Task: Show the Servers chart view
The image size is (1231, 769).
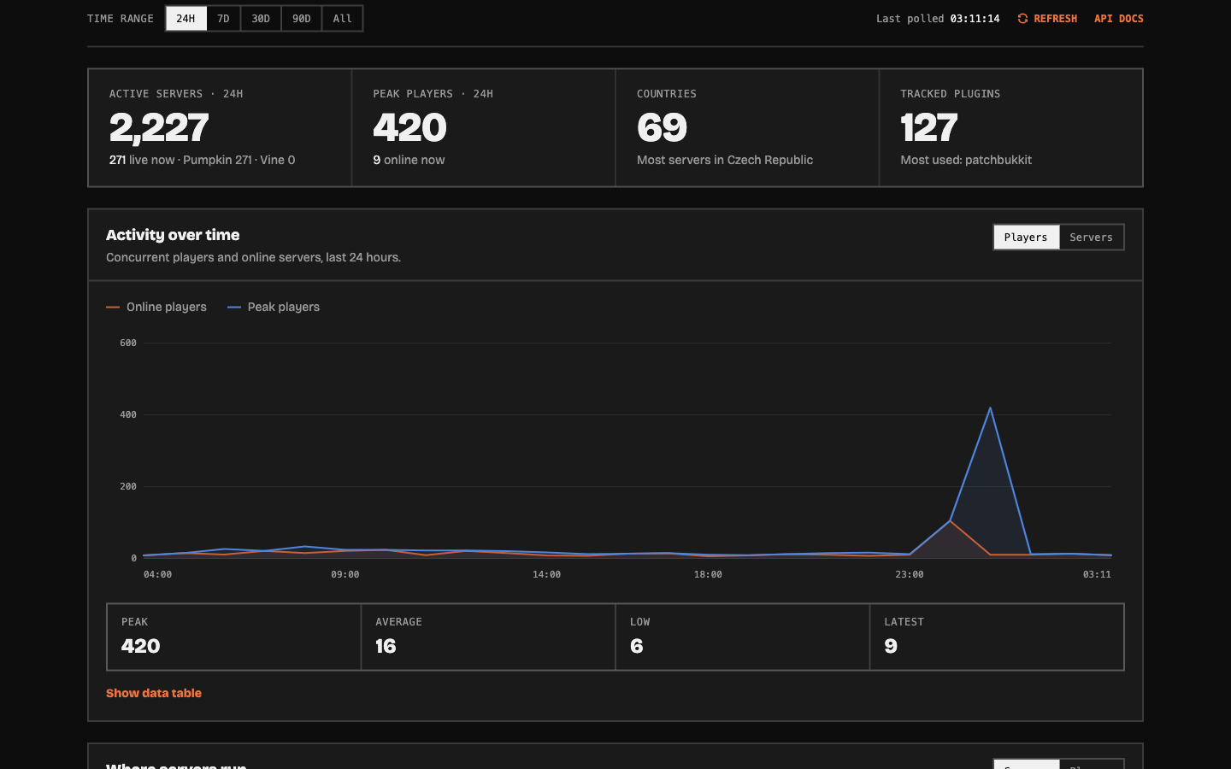Action: 1092,238
